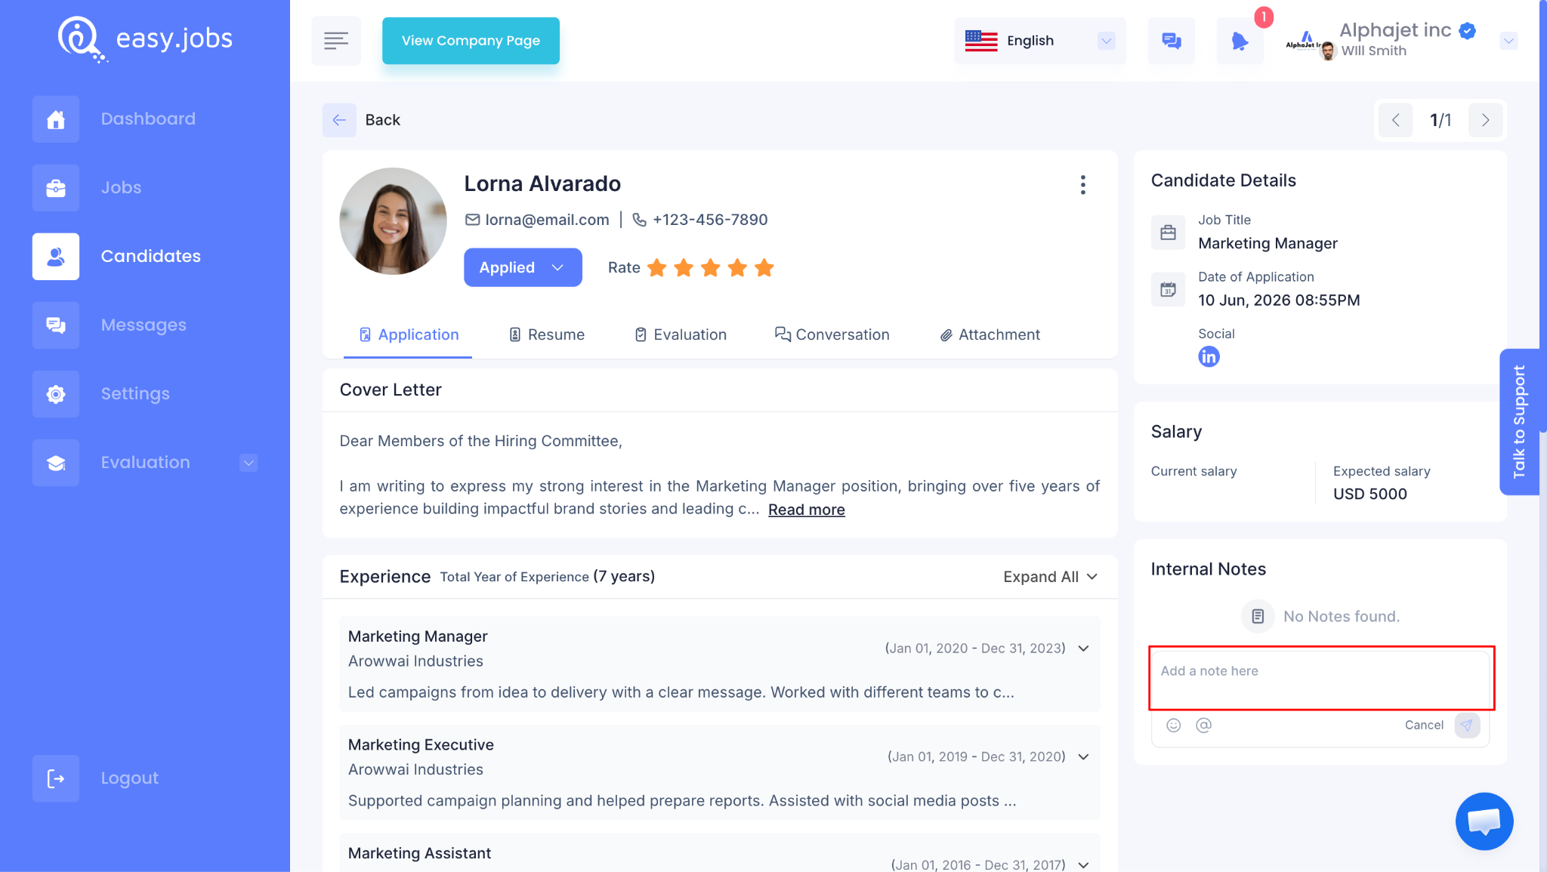Click Read more in cover letter
The width and height of the screenshot is (1547, 872).
806,510
